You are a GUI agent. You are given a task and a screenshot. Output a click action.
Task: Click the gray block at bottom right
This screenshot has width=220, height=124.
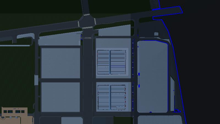(159, 120)
